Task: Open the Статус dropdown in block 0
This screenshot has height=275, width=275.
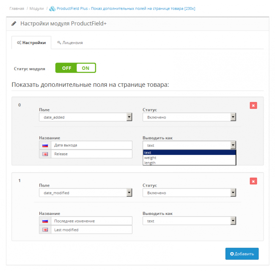Action: tap(189, 117)
